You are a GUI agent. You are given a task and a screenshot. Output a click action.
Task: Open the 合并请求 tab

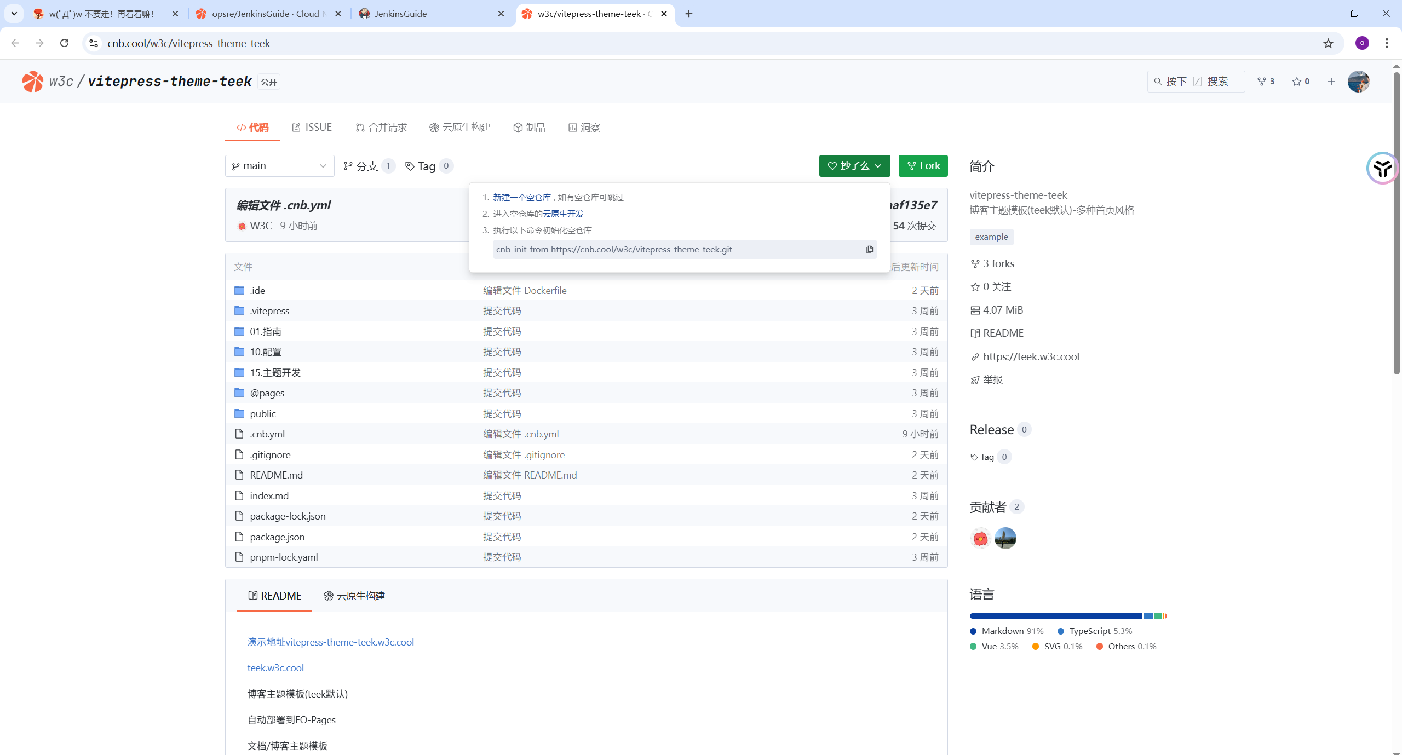381,128
